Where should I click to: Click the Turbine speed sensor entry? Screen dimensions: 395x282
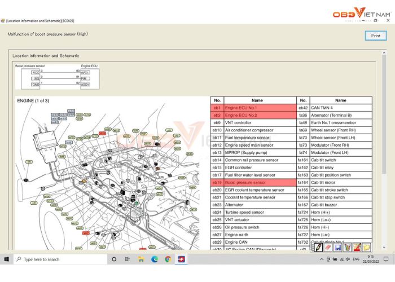tap(244, 212)
